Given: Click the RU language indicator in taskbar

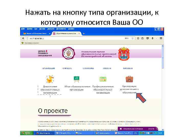Looking at the screenshot, I should coord(135,133).
